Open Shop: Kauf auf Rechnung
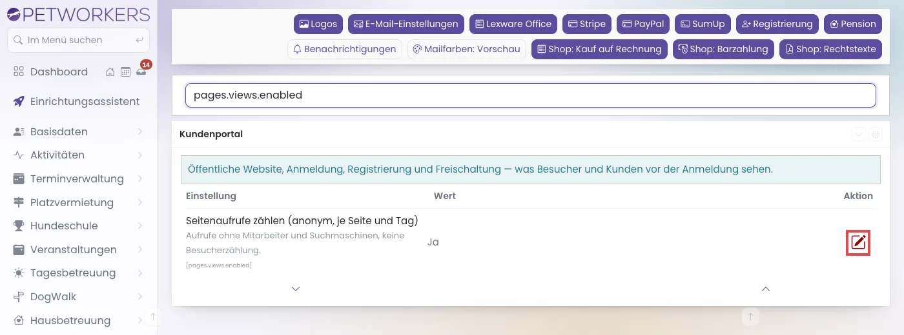Viewport: 904px width, 335px height. [x=599, y=49]
